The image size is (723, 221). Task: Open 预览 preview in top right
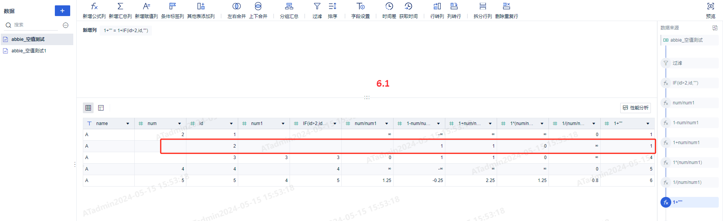[711, 10]
